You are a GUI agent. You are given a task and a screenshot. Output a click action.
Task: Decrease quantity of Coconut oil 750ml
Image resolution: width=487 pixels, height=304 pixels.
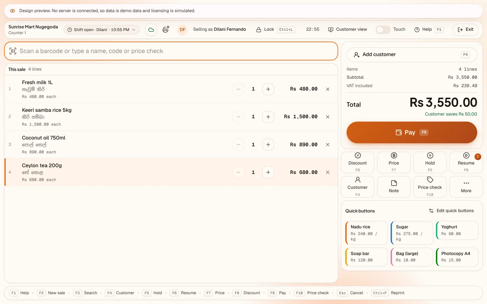click(238, 145)
